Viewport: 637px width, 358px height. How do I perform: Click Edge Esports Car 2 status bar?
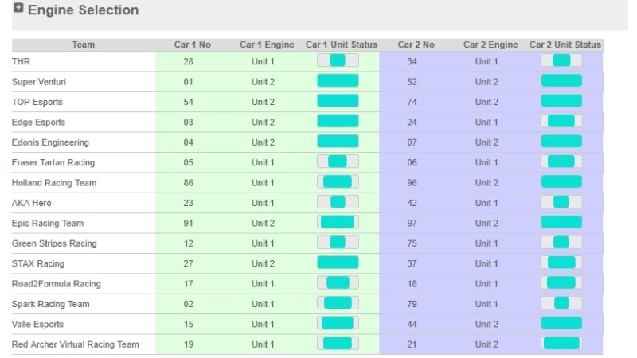pos(561,121)
